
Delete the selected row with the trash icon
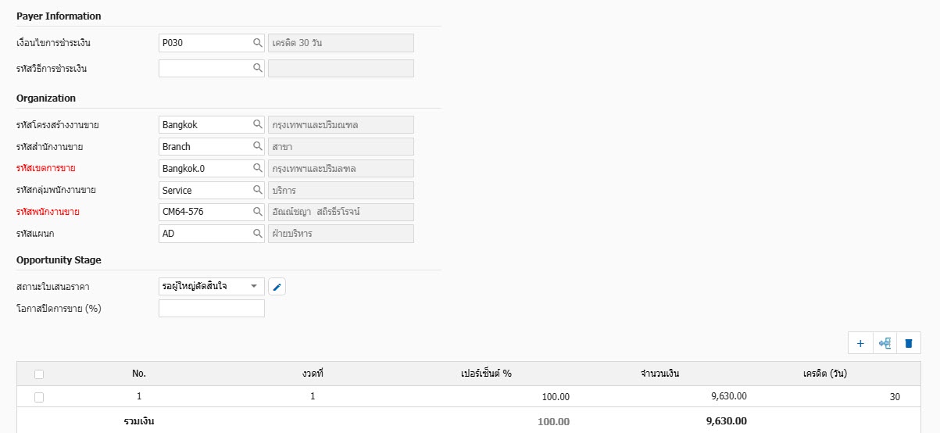pyautogui.click(x=909, y=343)
